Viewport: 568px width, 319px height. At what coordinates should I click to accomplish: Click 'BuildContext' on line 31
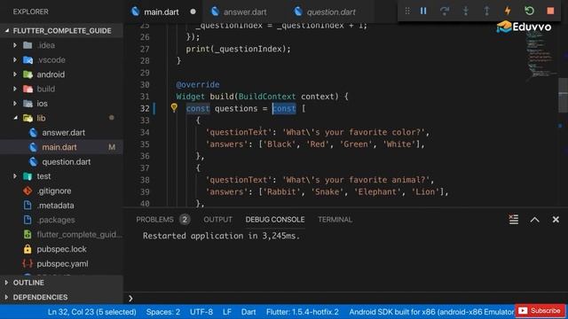click(x=267, y=97)
